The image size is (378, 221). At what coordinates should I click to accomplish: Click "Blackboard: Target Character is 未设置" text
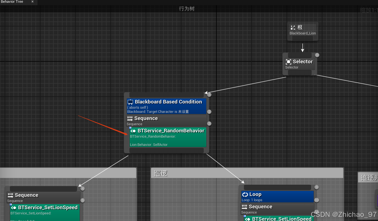pyautogui.click(x=158, y=112)
